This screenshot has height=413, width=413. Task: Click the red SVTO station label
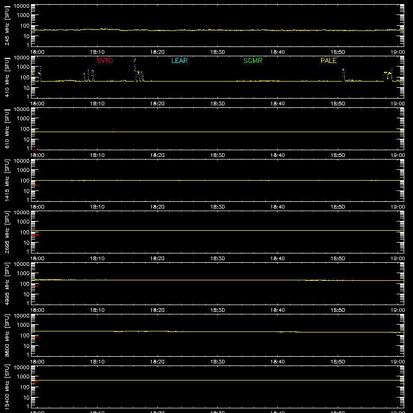[105, 60]
